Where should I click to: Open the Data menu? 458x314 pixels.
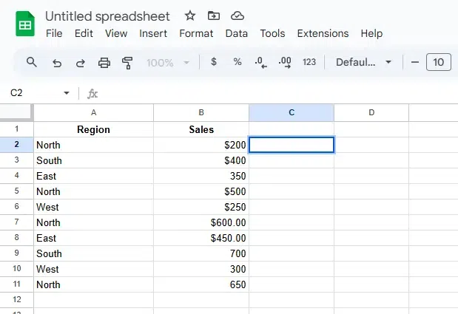click(237, 33)
